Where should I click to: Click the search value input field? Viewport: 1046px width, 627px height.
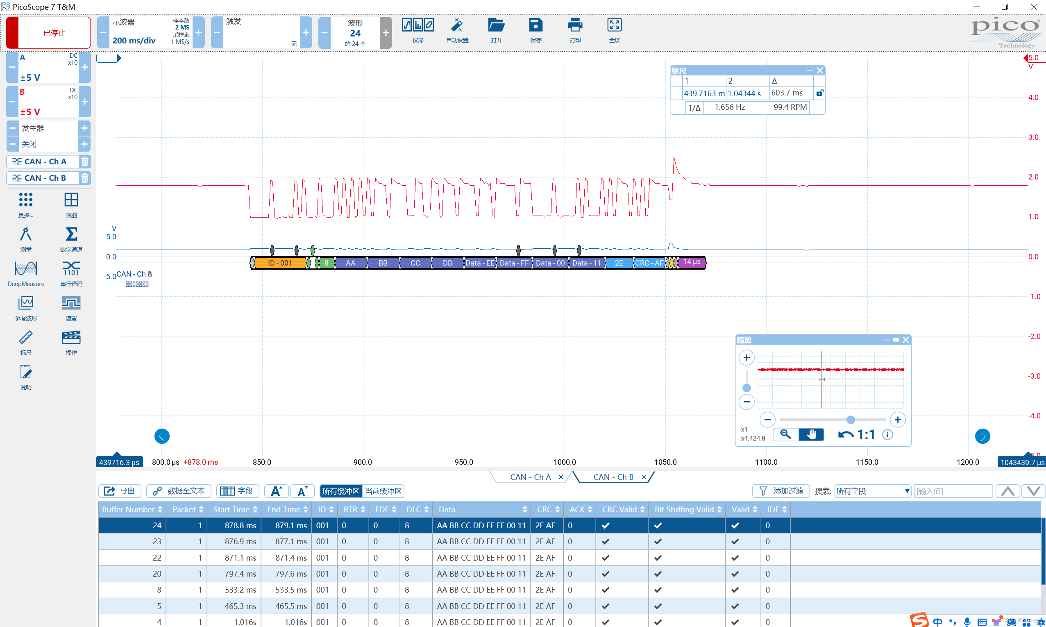953,491
